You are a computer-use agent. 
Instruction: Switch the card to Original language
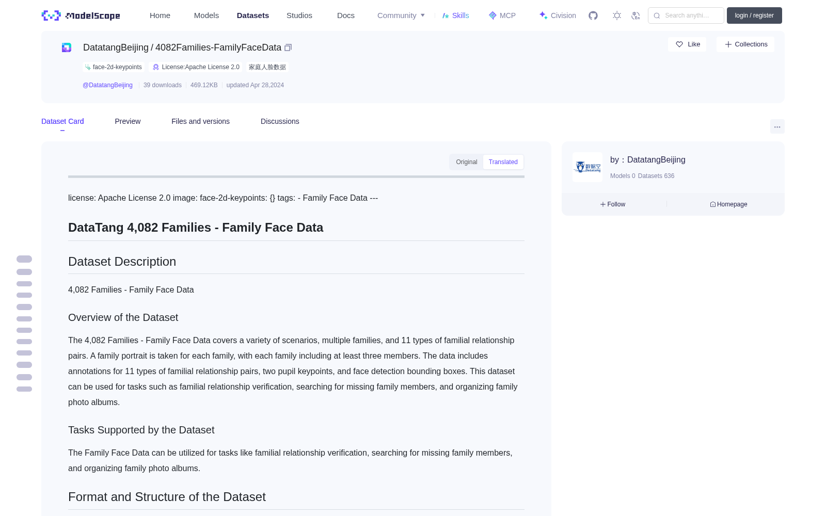coord(467,162)
